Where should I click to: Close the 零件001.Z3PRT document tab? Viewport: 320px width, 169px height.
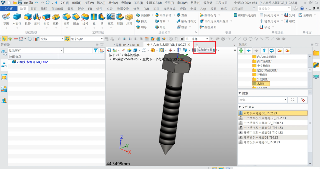(138, 45)
